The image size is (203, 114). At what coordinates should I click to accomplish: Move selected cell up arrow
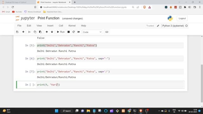(47, 32)
